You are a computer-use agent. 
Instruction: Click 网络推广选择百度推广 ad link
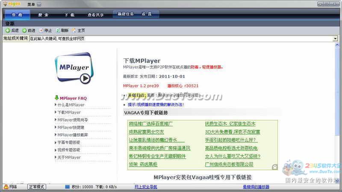151,124
